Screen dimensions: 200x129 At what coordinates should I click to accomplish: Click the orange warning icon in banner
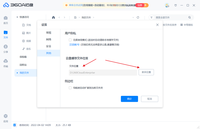coord(66,5)
